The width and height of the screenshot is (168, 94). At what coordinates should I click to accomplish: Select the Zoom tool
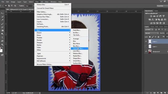pos(2,45)
